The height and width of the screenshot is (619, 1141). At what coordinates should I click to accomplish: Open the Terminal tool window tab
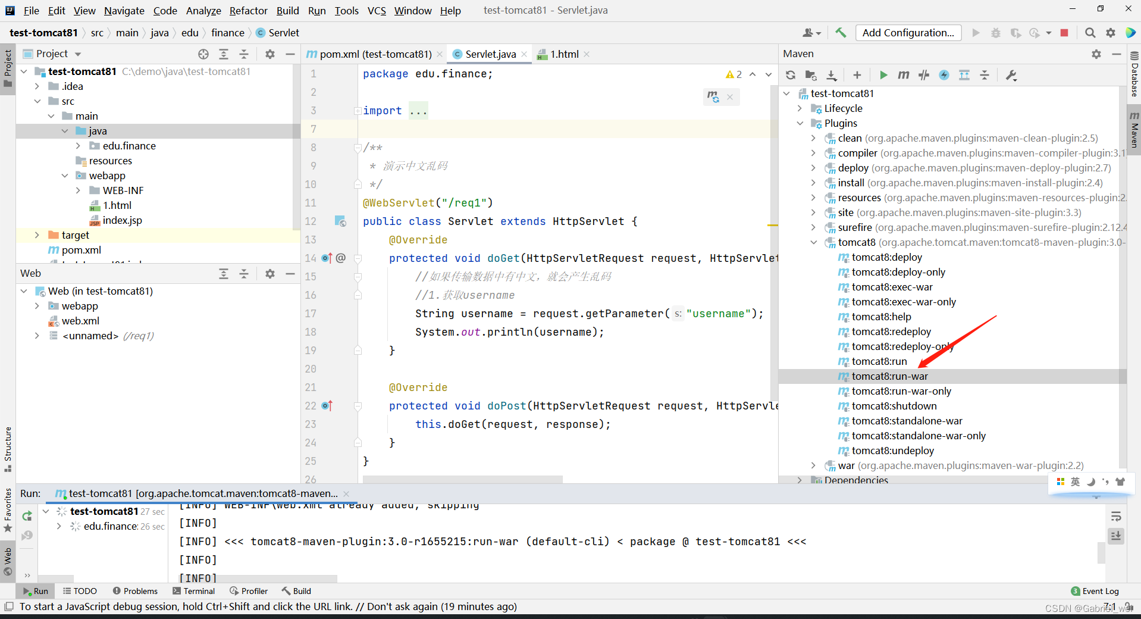193,591
